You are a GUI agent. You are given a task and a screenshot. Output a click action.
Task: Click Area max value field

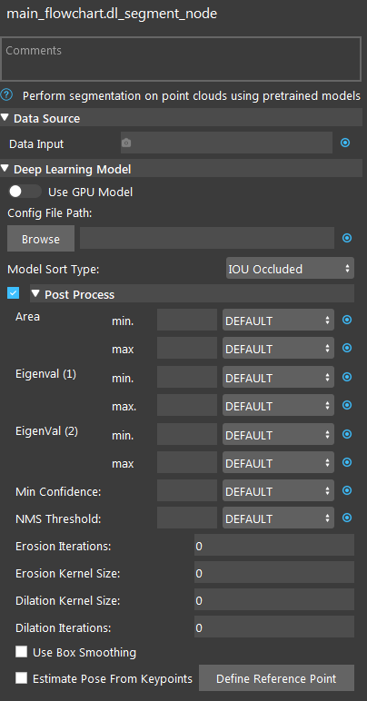click(x=187, y=349)
